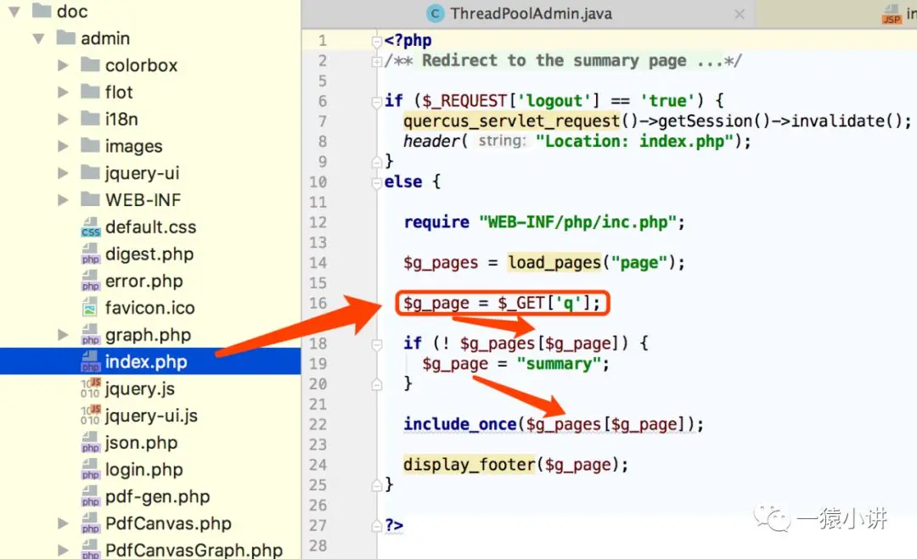
Task: Unfold the collapsed comment on line 2
Action: 377,61
